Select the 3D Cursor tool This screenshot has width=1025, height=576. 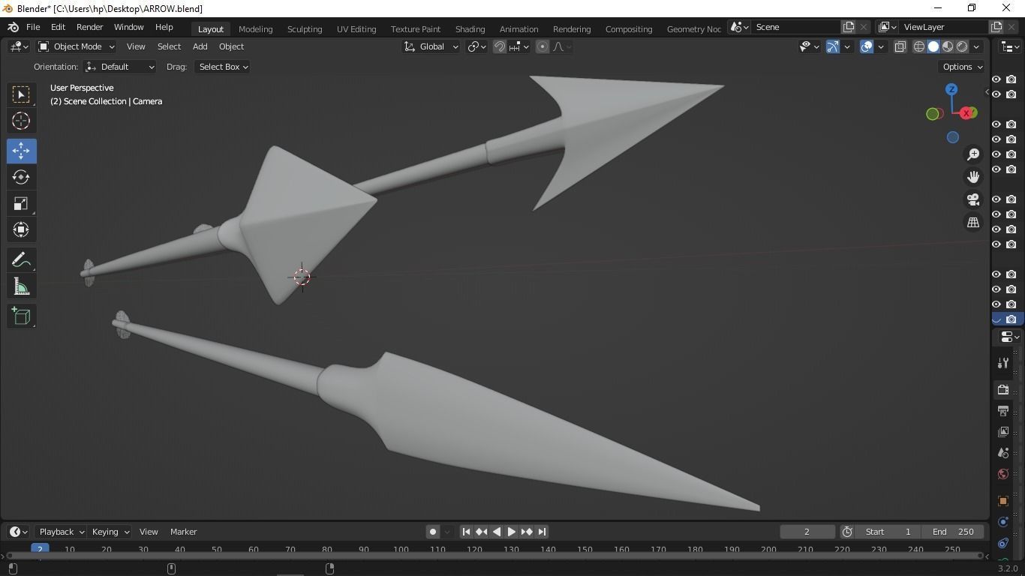pyautogui.click(x=20, y=121)
